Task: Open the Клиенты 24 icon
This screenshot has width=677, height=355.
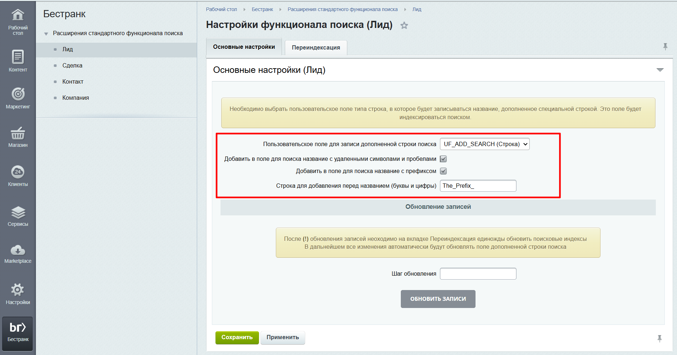Action: 18,172
